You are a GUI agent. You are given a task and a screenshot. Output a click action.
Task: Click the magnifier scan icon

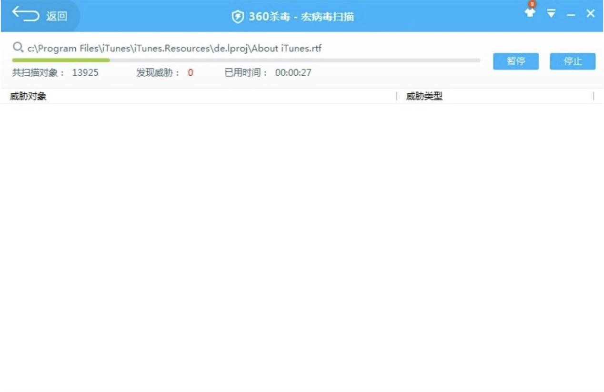pos(18,47)
